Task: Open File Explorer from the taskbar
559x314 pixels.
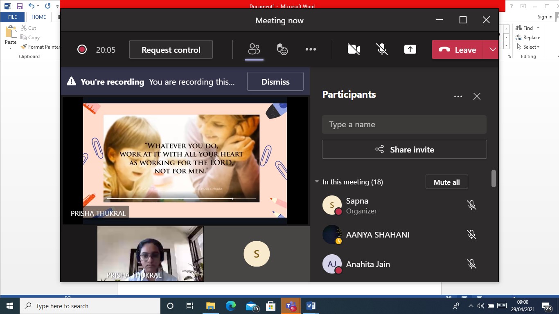Action: [x=210, y=306]
